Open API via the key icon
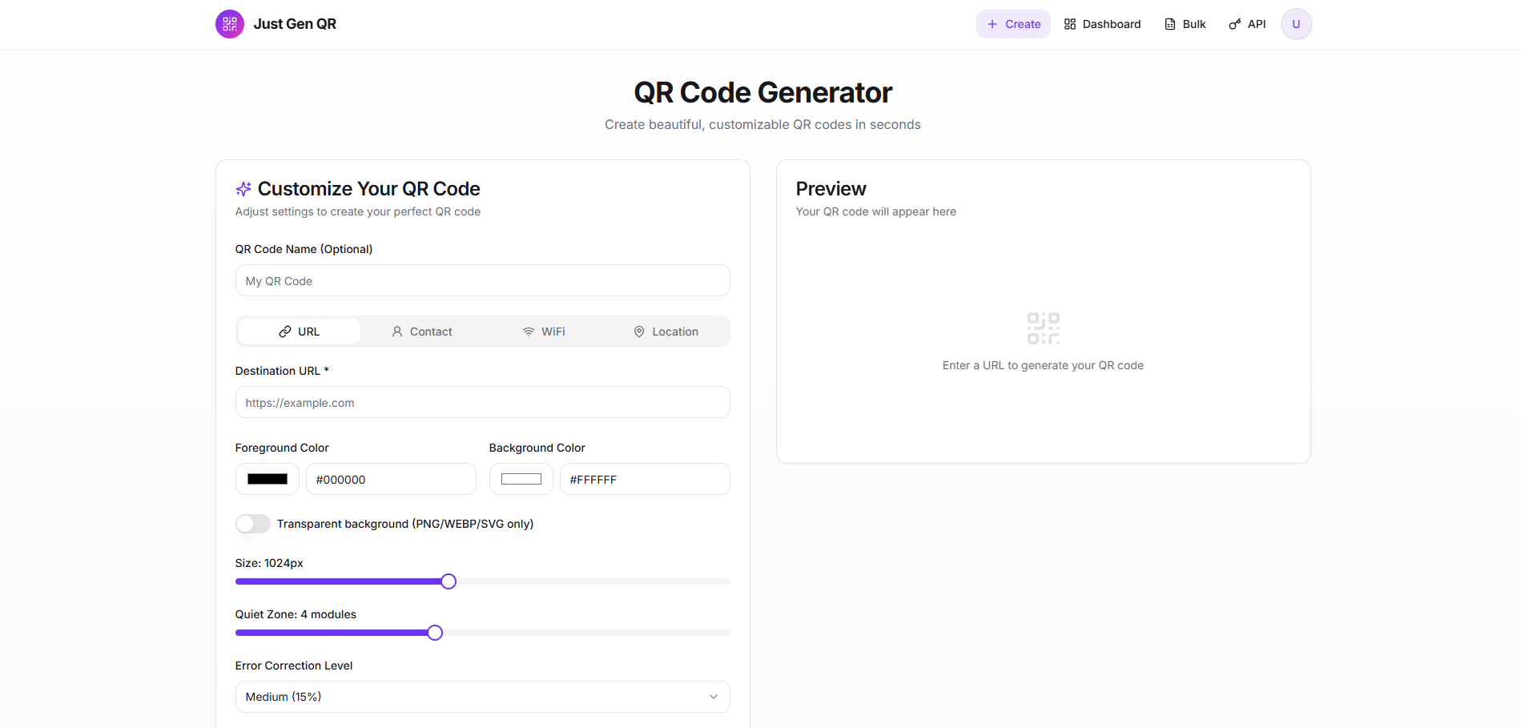Viewport: 1521px width, 728px height. coord(1233,24)
